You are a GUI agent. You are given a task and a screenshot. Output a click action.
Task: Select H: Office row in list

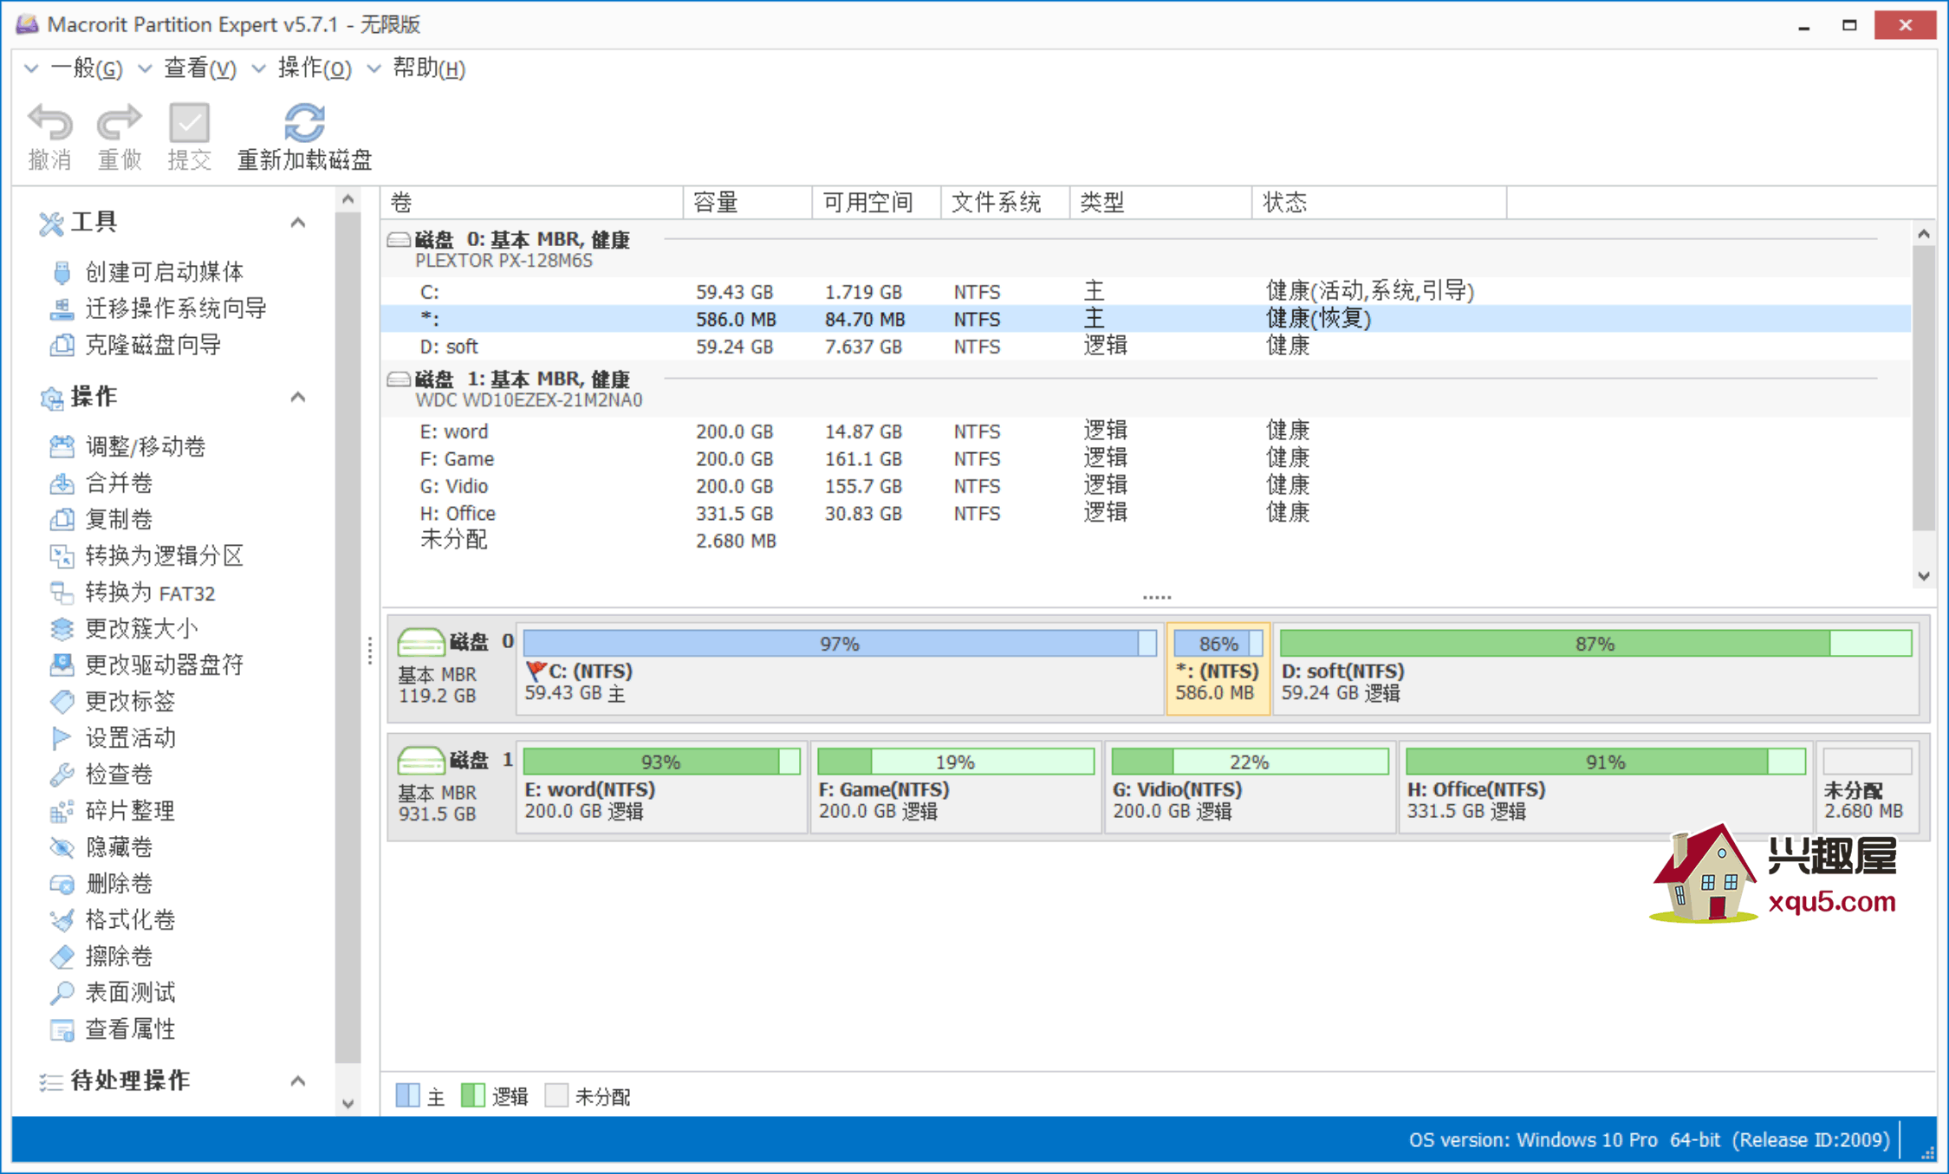coord(1145,514)
